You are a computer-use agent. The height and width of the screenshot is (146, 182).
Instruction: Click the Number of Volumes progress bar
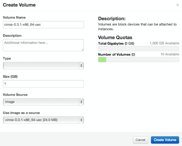point(139,60)
